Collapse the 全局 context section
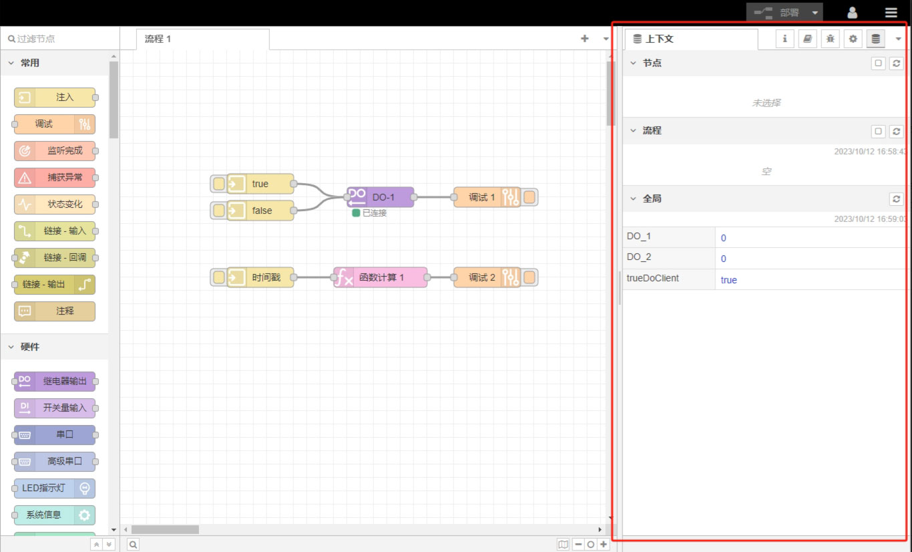912x552 pixels. [x=634, y=198]
